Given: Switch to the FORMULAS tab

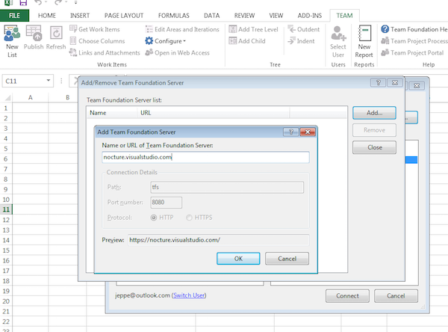Looking at the screenshot, I should (x=174, y=16).
